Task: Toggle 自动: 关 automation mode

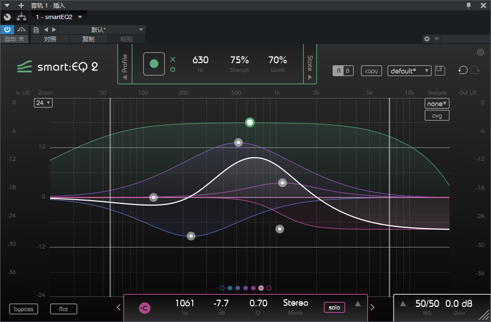Action: pos(14,39)
